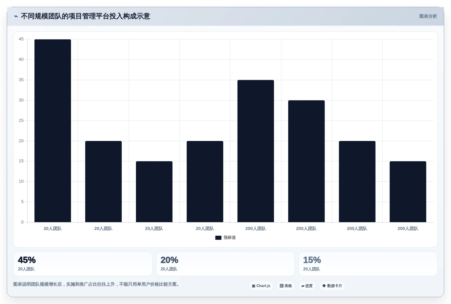Toggle the 指标值 legend color swatch

[x=218, y=238]
